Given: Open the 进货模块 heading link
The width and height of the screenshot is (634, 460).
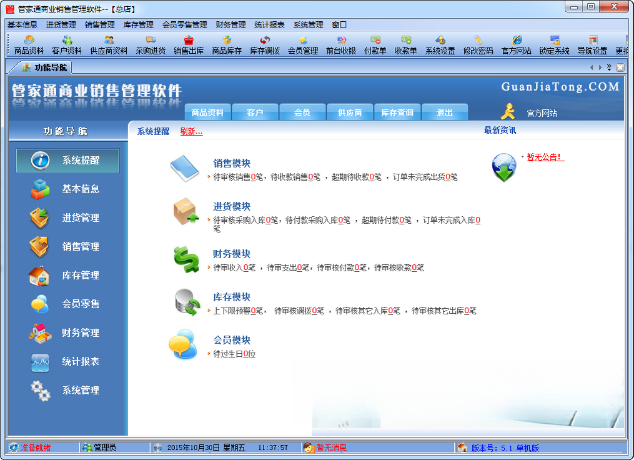Looking at the screenshot, I should (232, 206).
